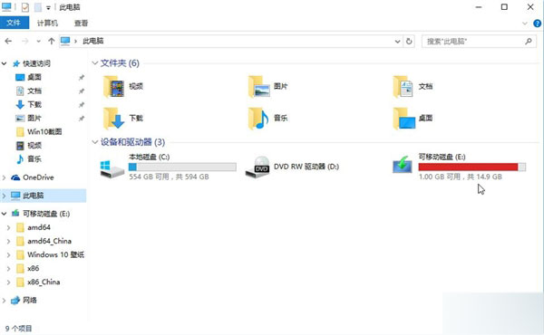Viewport: 544px width, 335px height.
Task: Click the search magnifier icon
Action: (529, 42)
